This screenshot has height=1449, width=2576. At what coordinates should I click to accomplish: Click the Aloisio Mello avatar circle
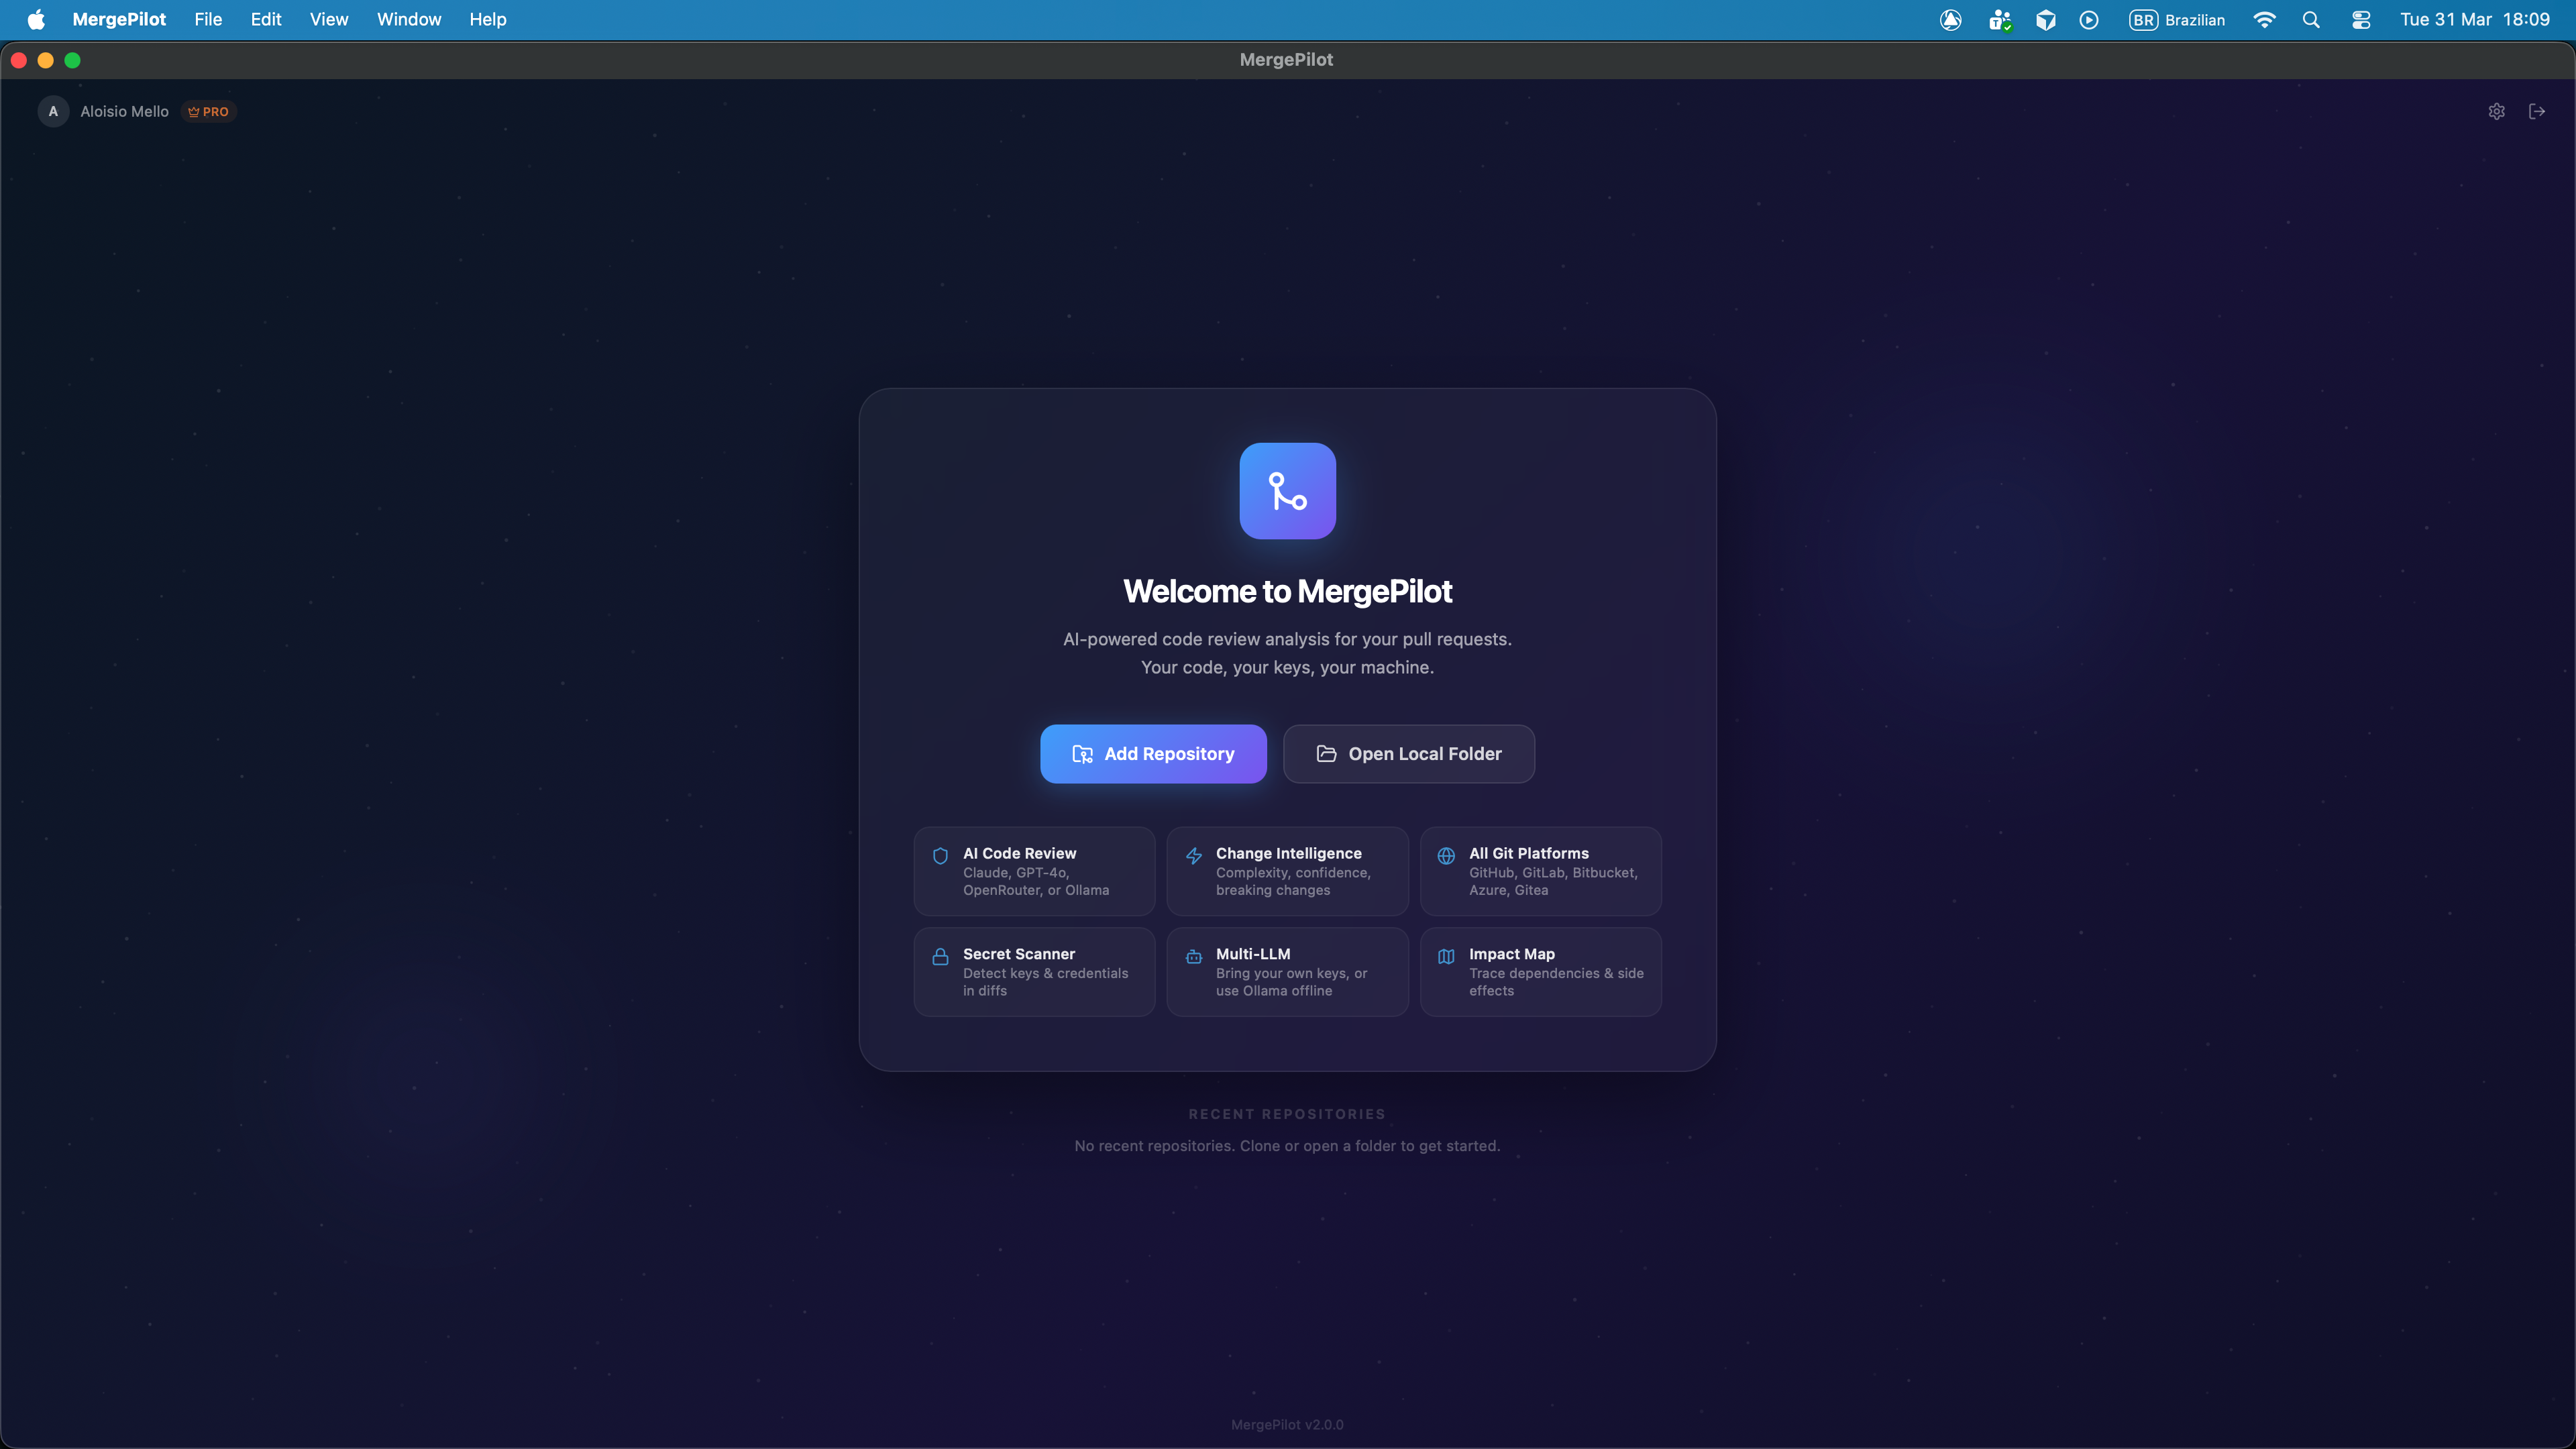(52, 111)
